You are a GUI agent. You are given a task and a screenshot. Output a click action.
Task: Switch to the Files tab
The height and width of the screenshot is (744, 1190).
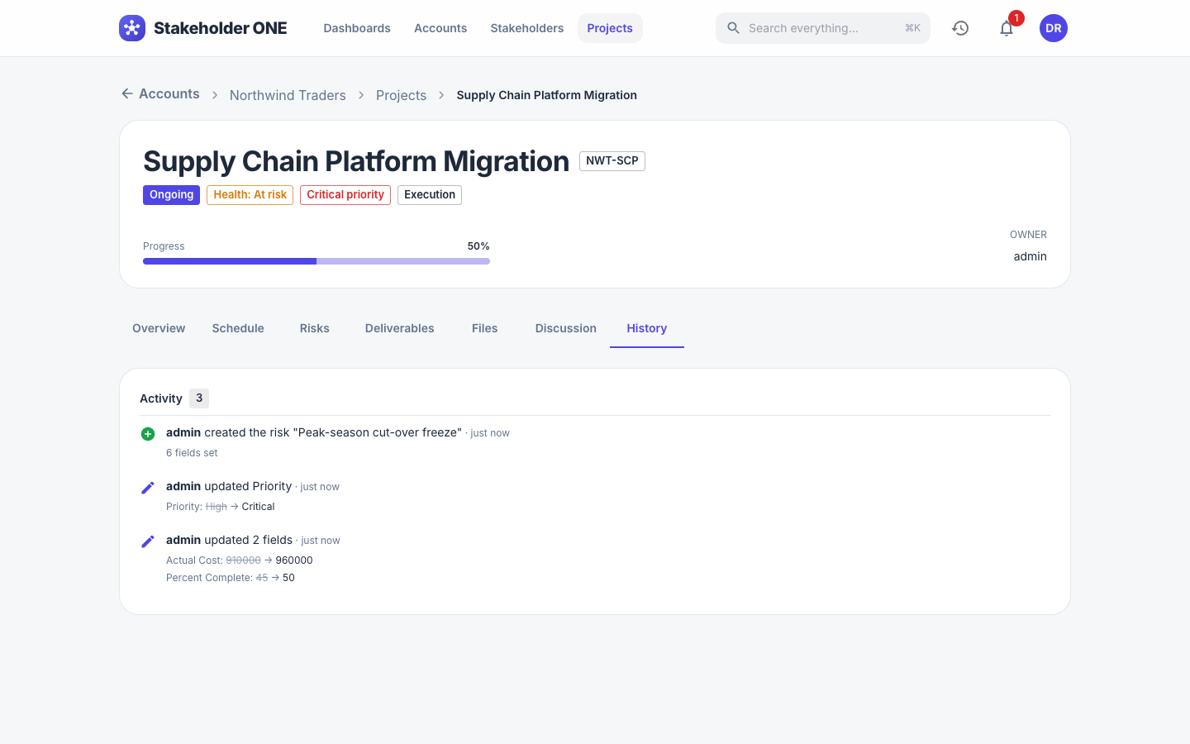485,328
